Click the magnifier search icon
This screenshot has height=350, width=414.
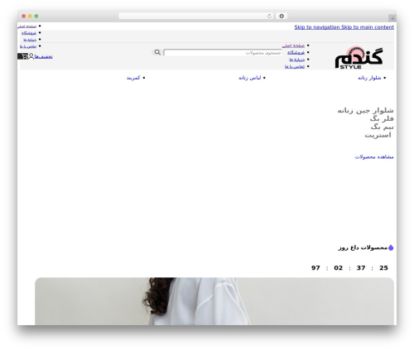[x=157, y=52]
